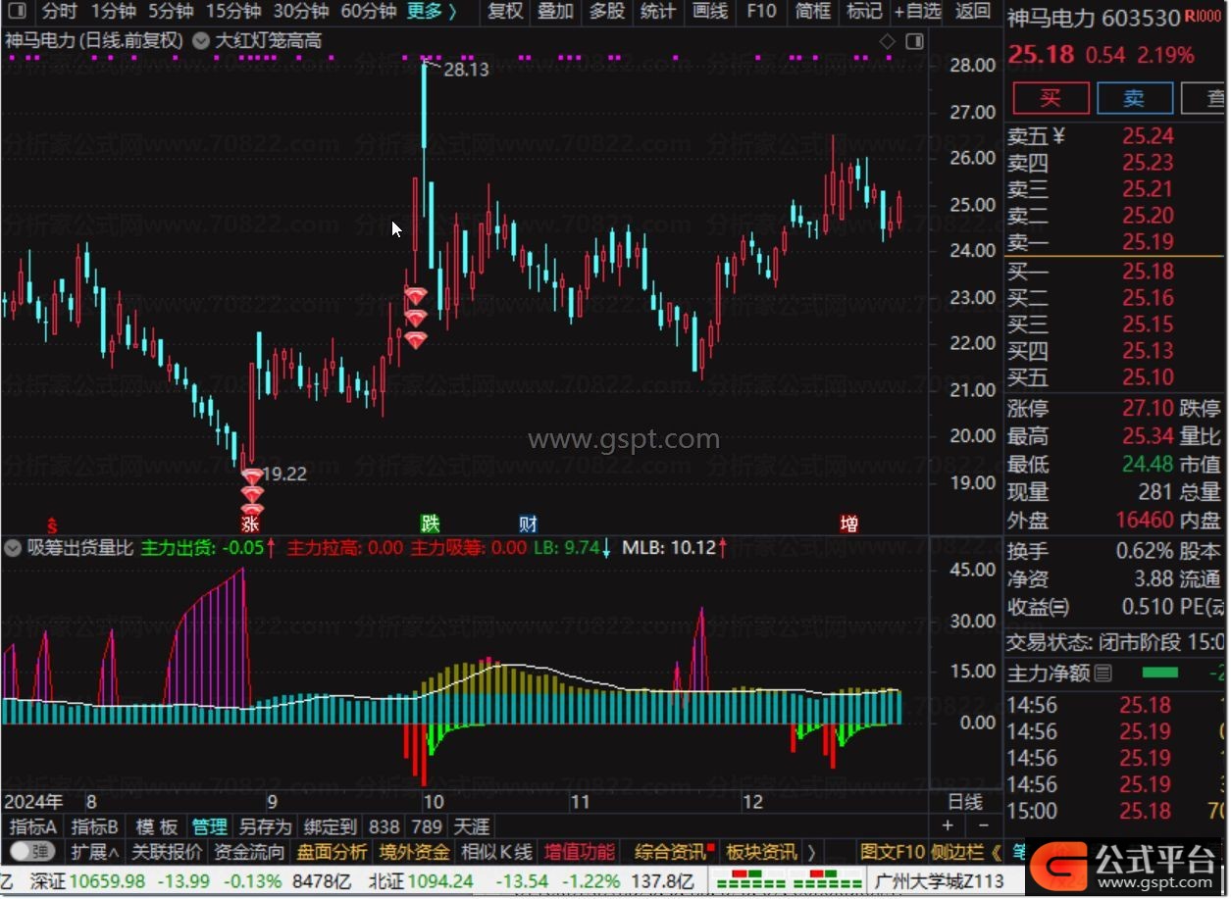Click the green 跌 marker under the chart
The width and height of the screenshot is (1231, 899).
point(430,524)
